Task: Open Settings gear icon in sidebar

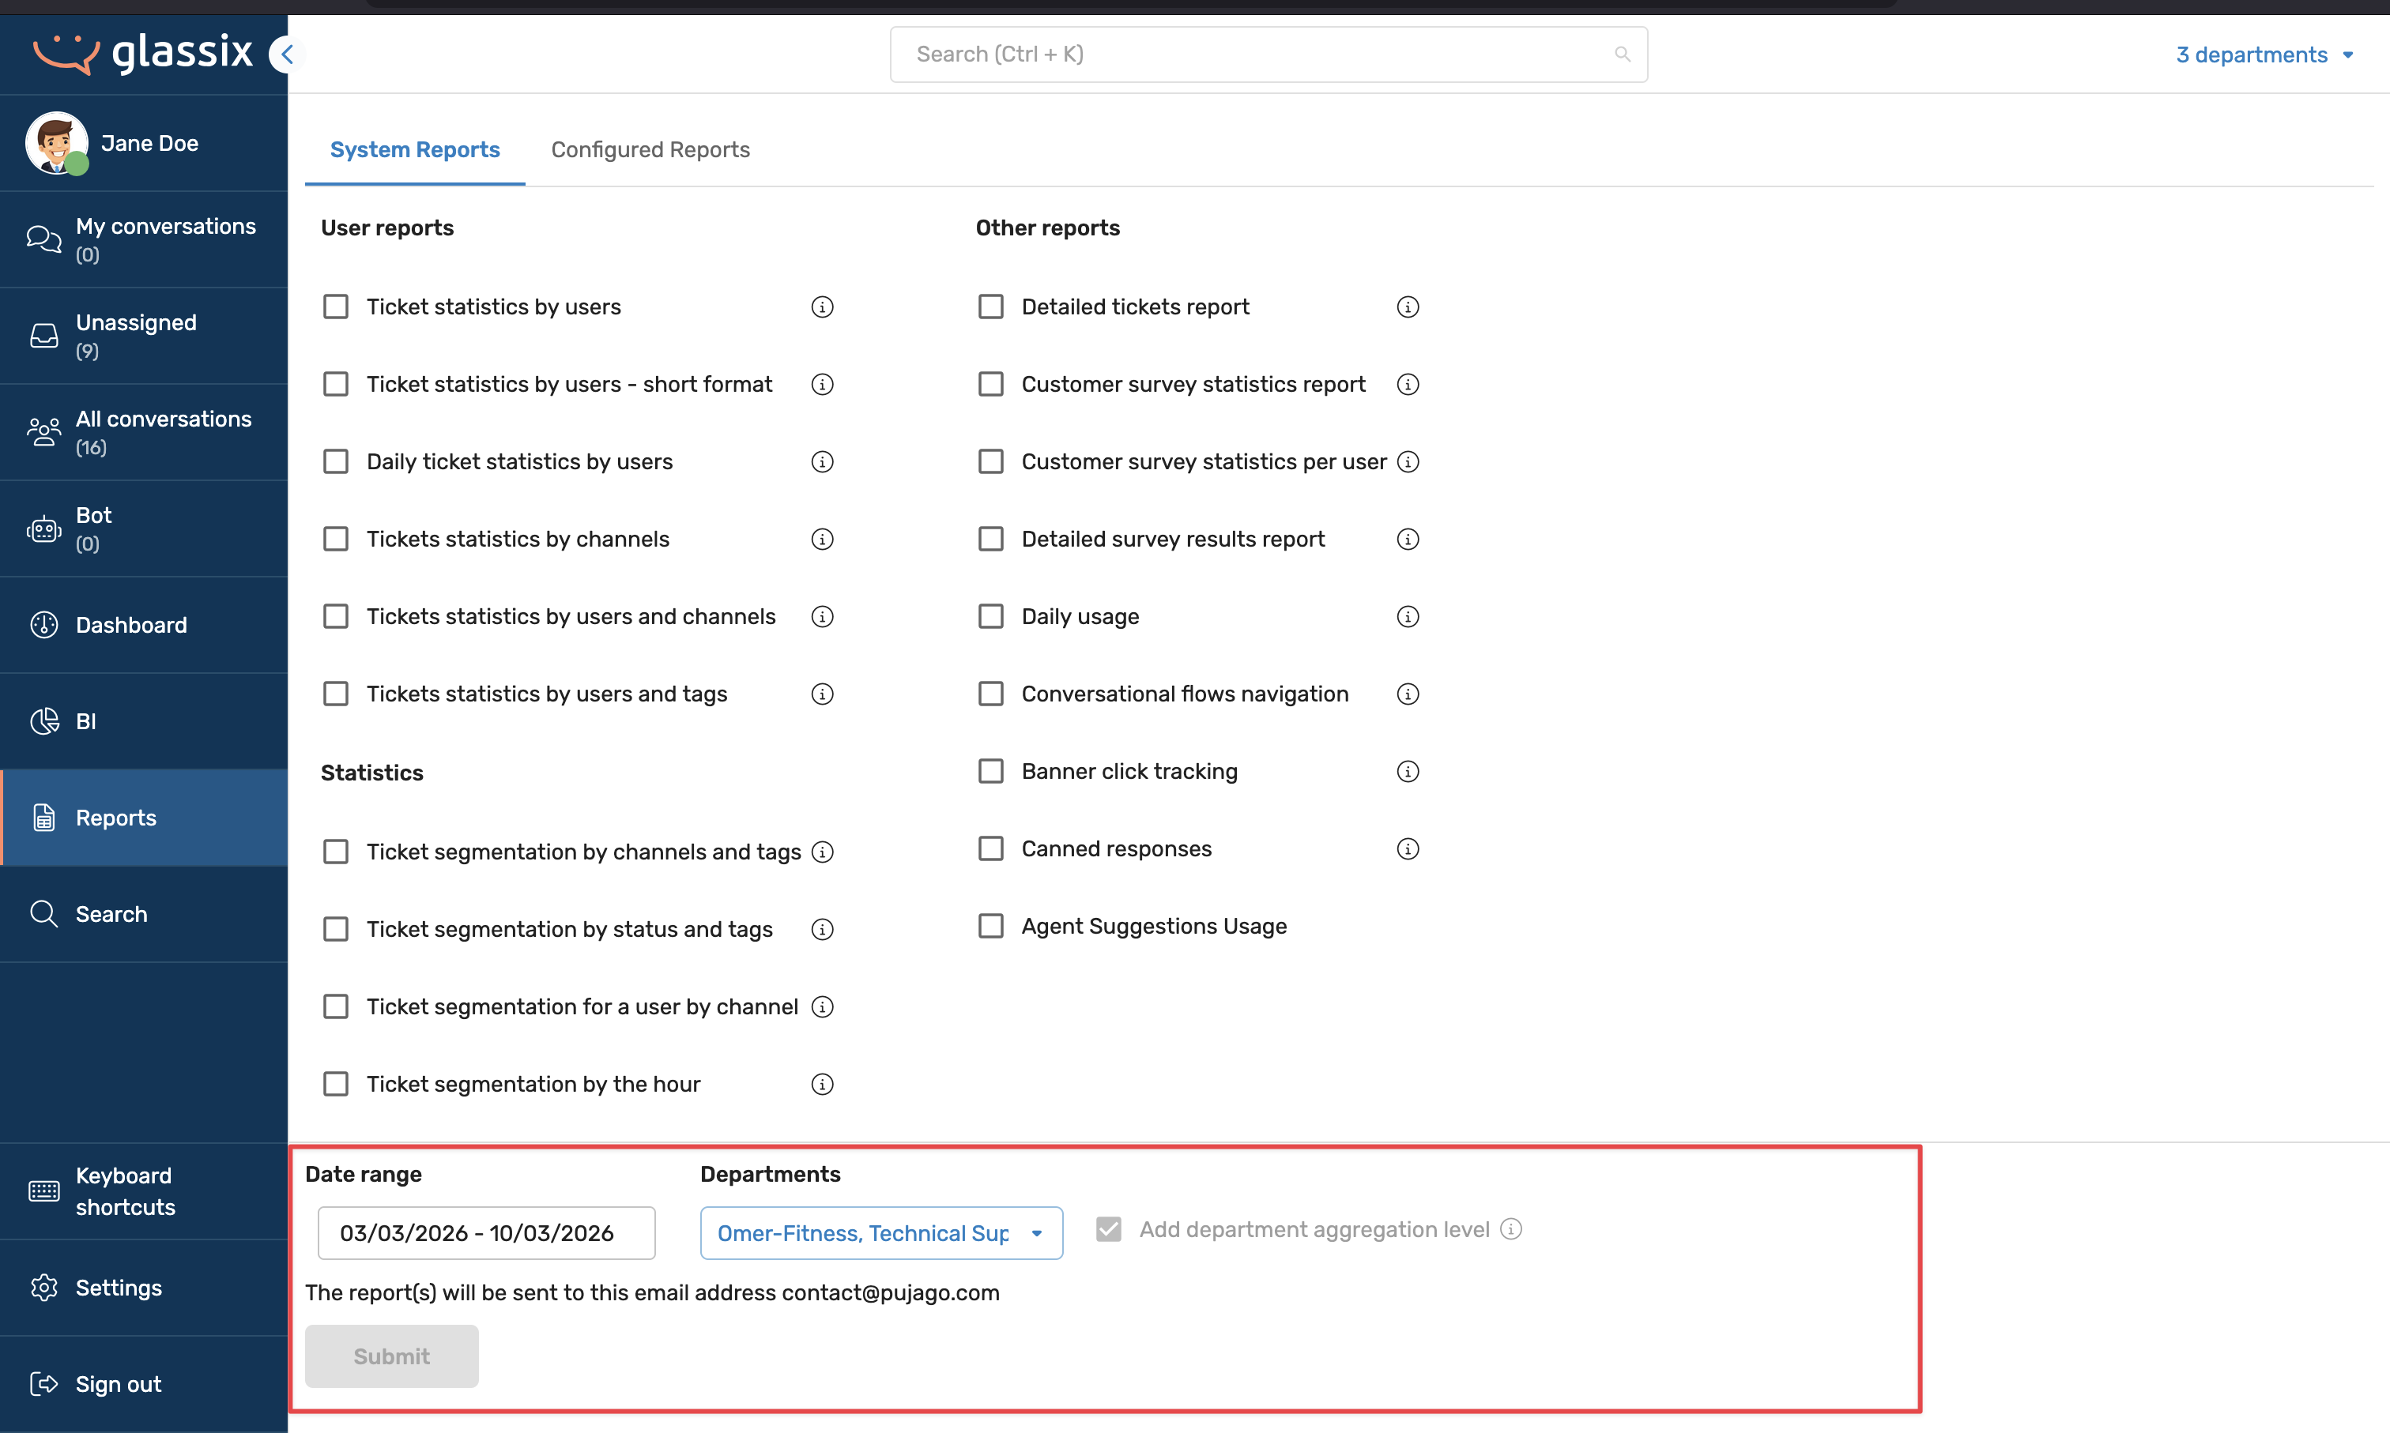Action: click(43, 1287)
